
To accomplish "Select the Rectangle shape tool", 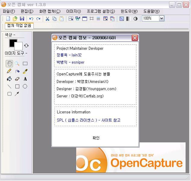I will [x=17, y=87].
